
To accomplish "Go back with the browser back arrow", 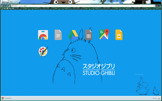I will tap(2, 6).
